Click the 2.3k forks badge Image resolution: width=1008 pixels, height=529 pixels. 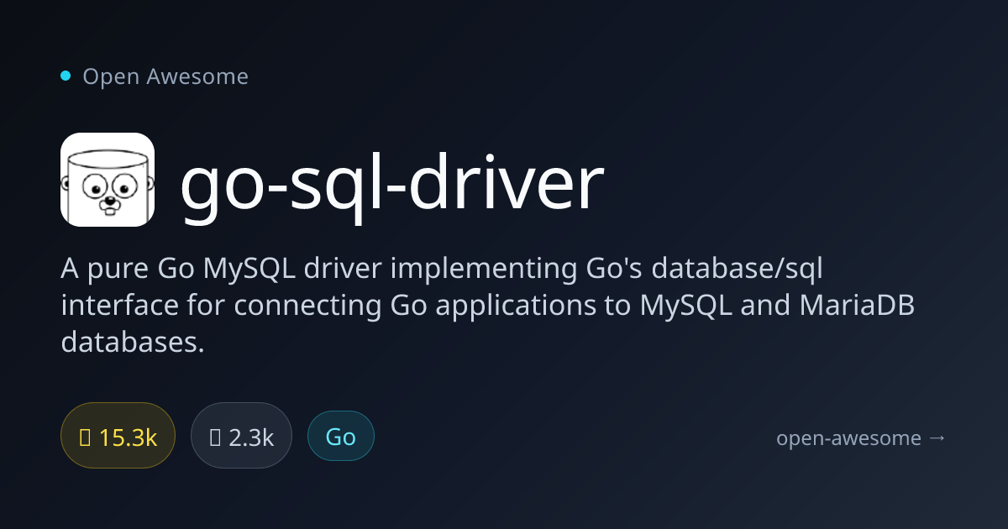(241, 437)
